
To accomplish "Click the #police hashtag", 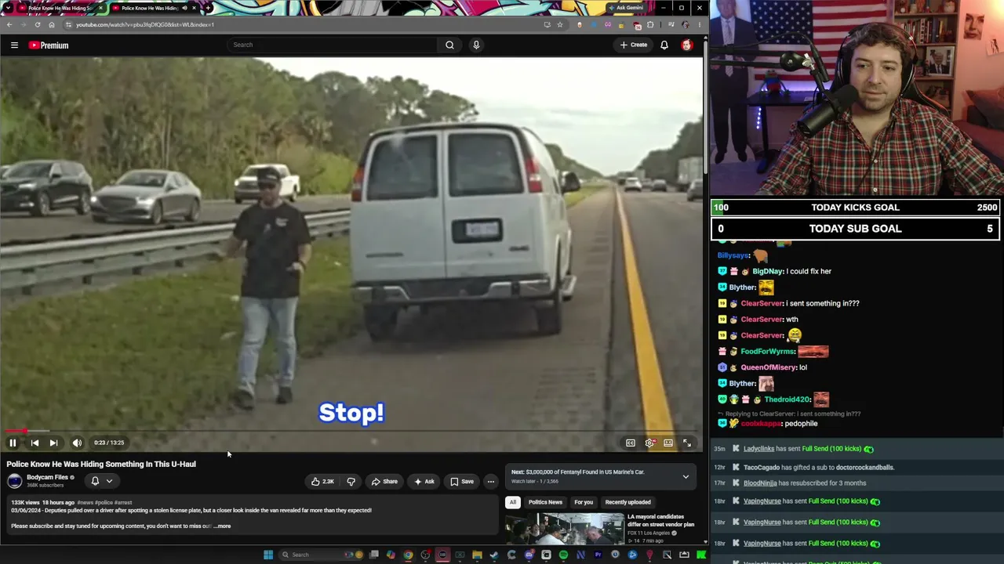I will pos(104,503).
